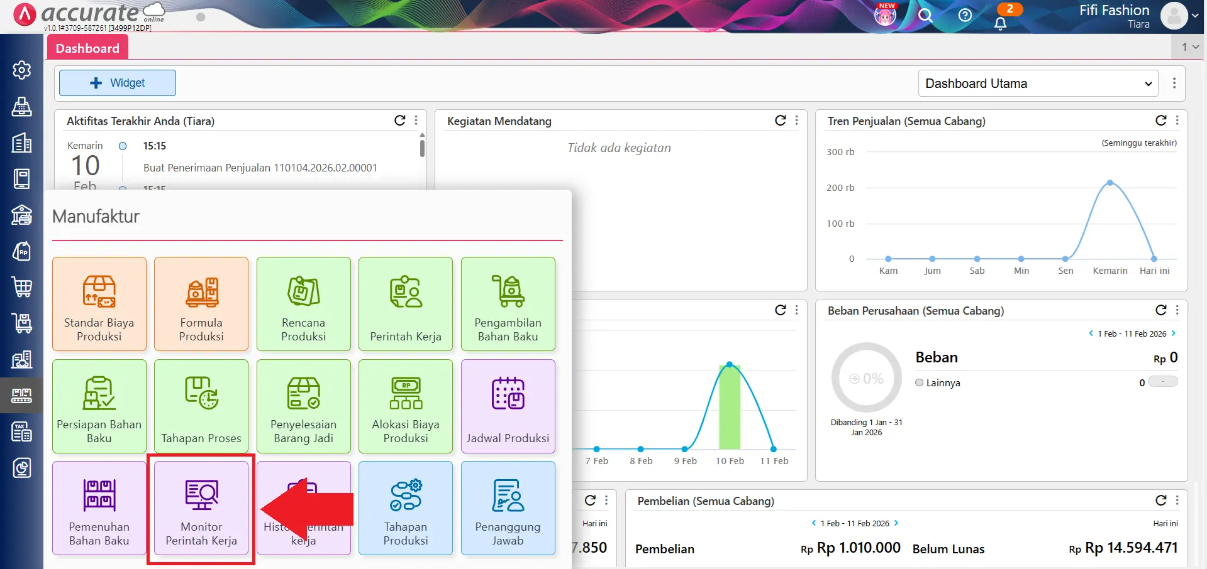Click the notification bell icon
This screenshot has width=1207, height=569.
click(x=1000, y=23)
